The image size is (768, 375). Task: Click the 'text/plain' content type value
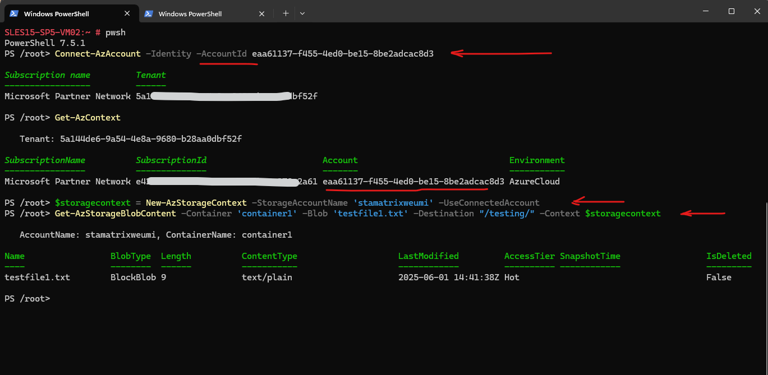click(267, 277)
